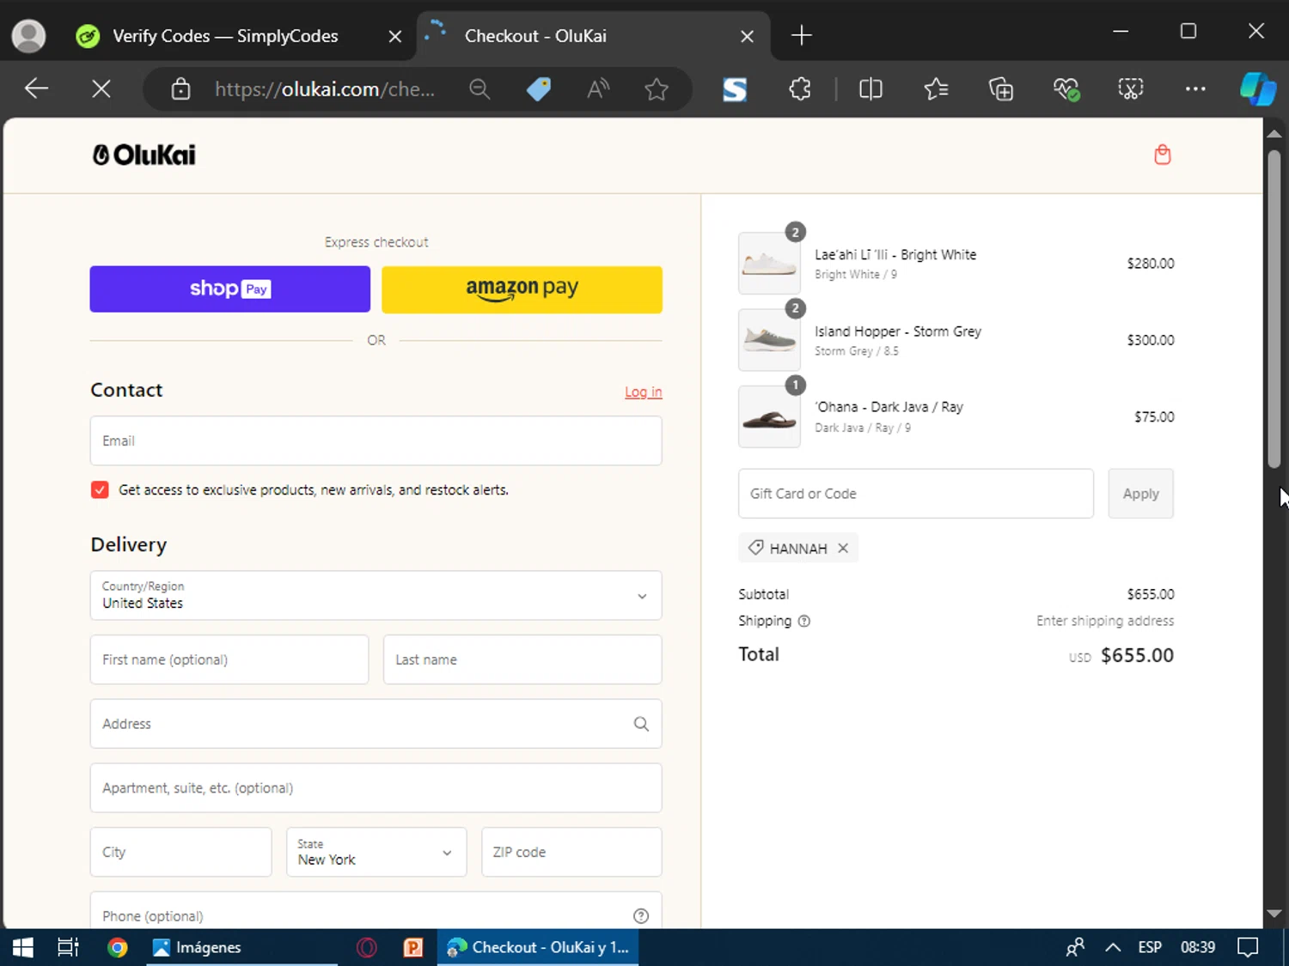Open the shopping bag cart icon
The width and height of the screenshot is (1289, 966).
pyautogui.click(x=1162, y=155)
